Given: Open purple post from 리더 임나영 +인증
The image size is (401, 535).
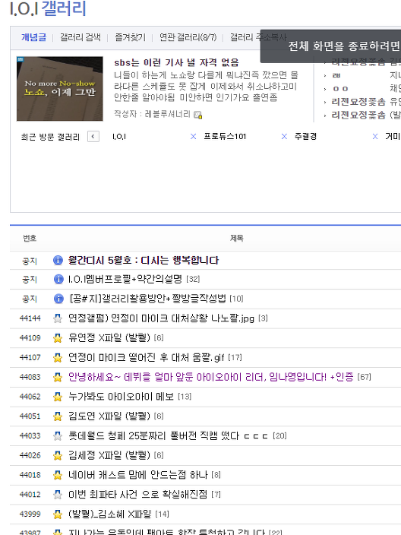Looking at the screenshot, I should 210,377.
